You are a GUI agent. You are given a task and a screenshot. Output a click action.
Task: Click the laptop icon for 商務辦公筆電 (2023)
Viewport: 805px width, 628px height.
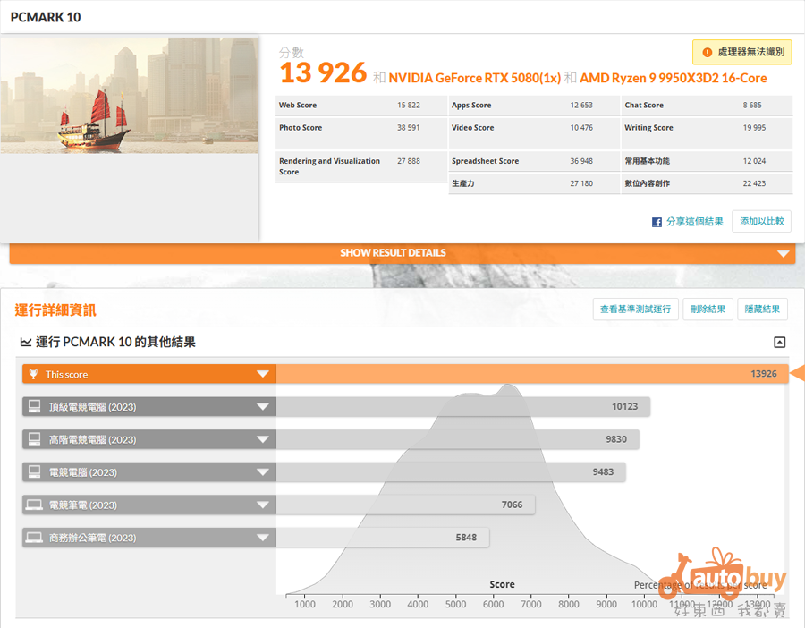34,538
